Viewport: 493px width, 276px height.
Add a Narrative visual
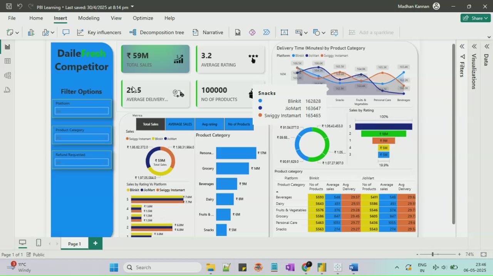point(208,33)
